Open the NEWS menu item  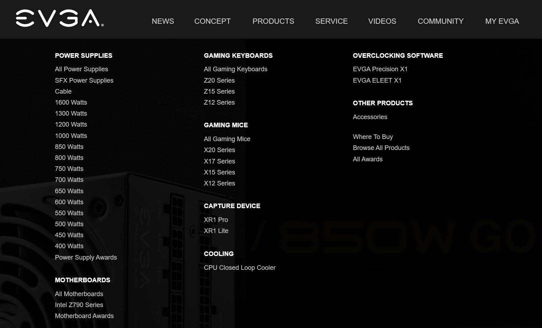pyautogui.click(x=163, y=21)
